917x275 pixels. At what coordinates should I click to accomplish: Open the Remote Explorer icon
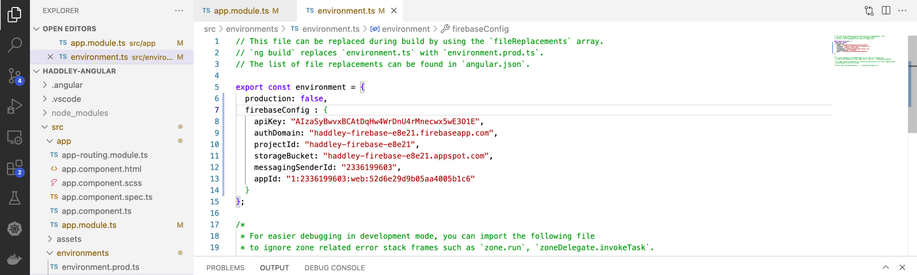tap(14, 137)
